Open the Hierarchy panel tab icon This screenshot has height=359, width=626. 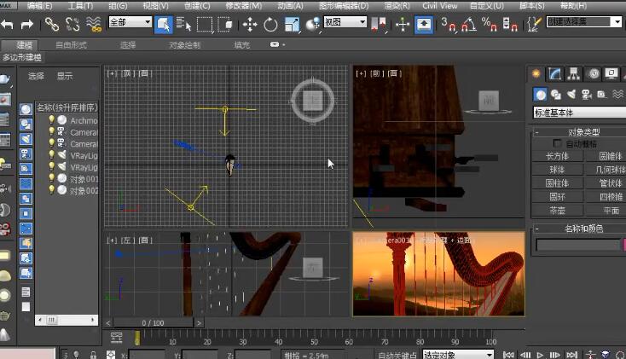point(574,74)
